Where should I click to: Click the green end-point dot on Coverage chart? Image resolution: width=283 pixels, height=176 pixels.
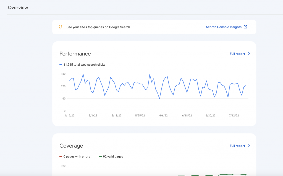click(x=246, y=175)
